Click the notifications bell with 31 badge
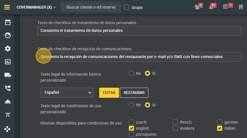Viewport: 247px width, 138px height. tap(211, 7)
